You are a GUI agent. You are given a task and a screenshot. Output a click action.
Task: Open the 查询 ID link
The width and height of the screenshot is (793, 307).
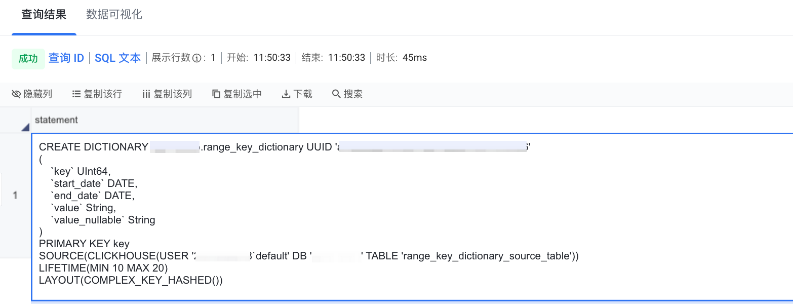tap(66, 58)
